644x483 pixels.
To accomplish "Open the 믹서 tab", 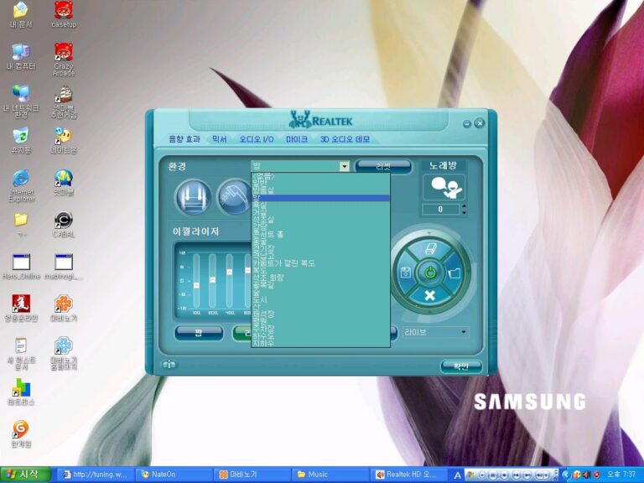I will click(x=220, y=139).
